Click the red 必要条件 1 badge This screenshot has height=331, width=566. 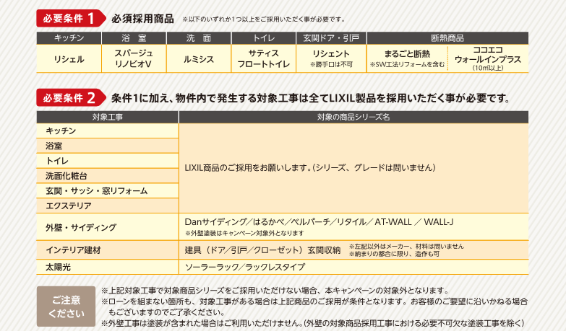coord(70,19)
